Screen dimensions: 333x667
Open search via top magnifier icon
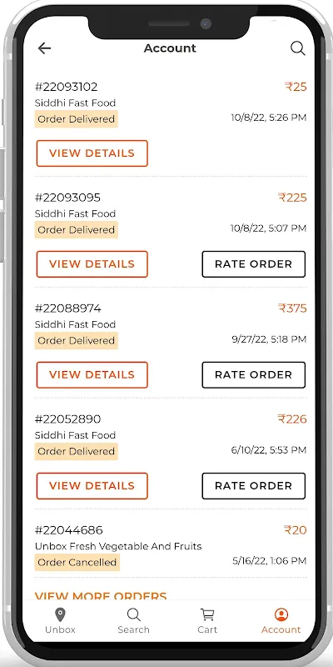pyautogui.click(x=298, y=48)
